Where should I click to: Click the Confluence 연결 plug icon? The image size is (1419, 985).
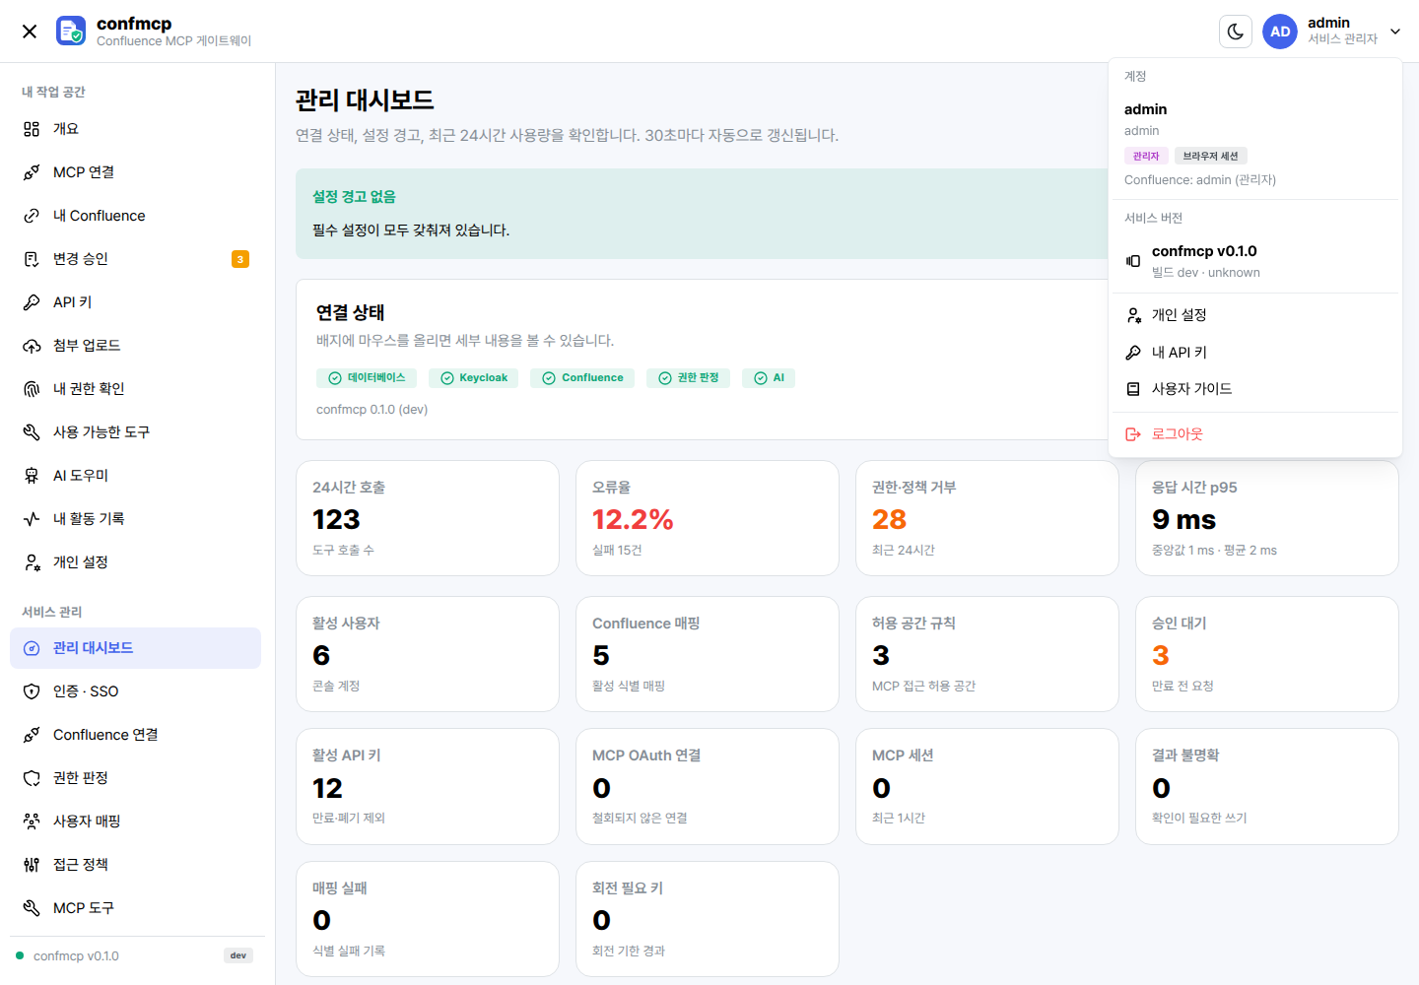[x=32, y=735]
